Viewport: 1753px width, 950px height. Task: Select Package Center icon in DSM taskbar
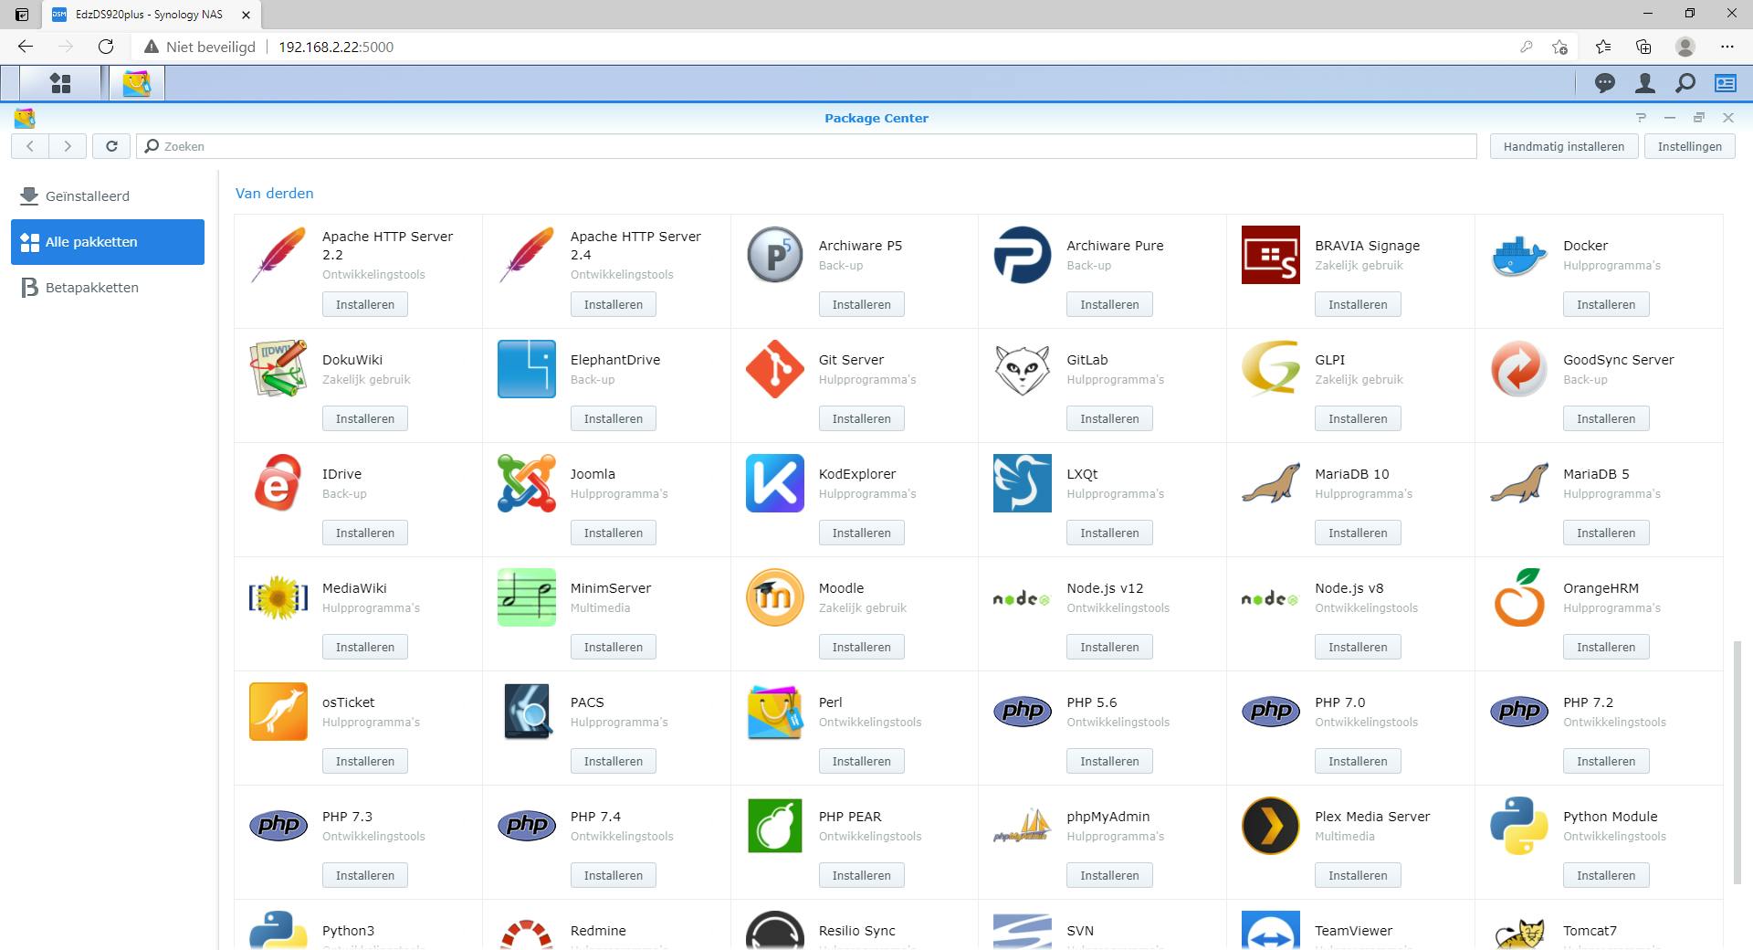pyautogui.click(x=137, y=83)
